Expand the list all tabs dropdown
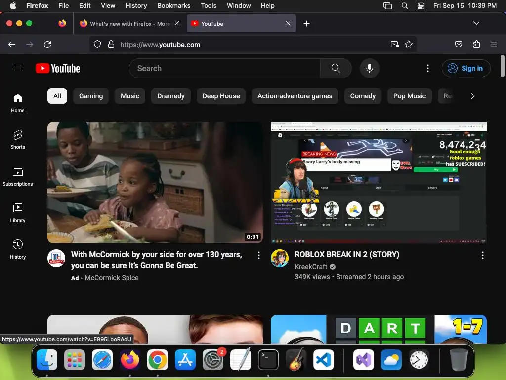This screenshot has height=380, width=506. tap(476, 23)
